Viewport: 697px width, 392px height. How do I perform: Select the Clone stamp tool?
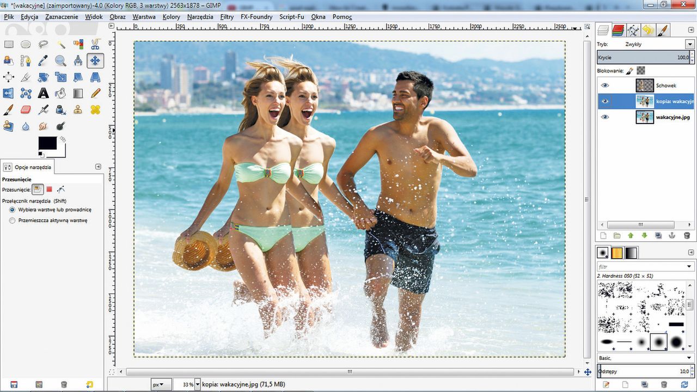pyautogui.click(x=78, y=109)
